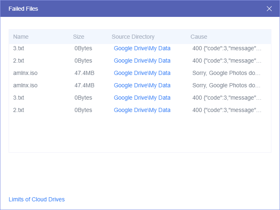Select the 400 error cause in the topmost row
280x210 pixels.
click(227, 48)
